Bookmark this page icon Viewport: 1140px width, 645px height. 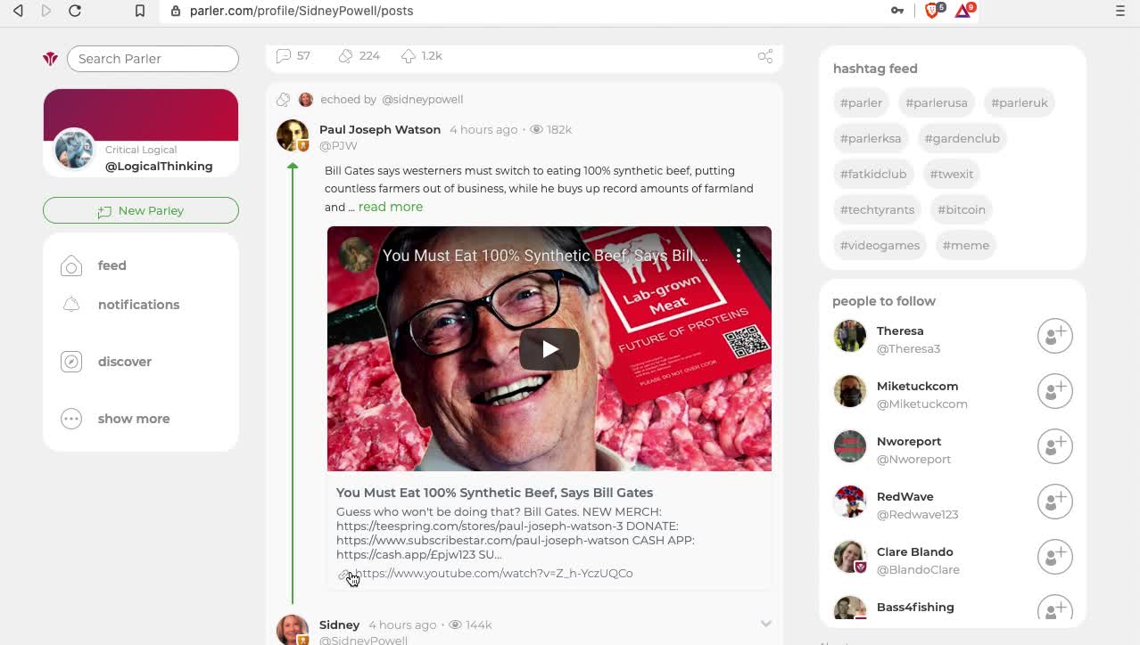140,11
